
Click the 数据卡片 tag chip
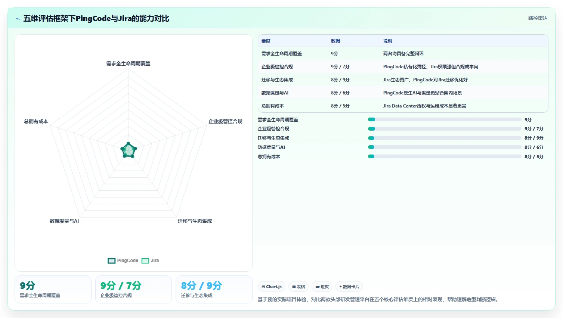349,287
